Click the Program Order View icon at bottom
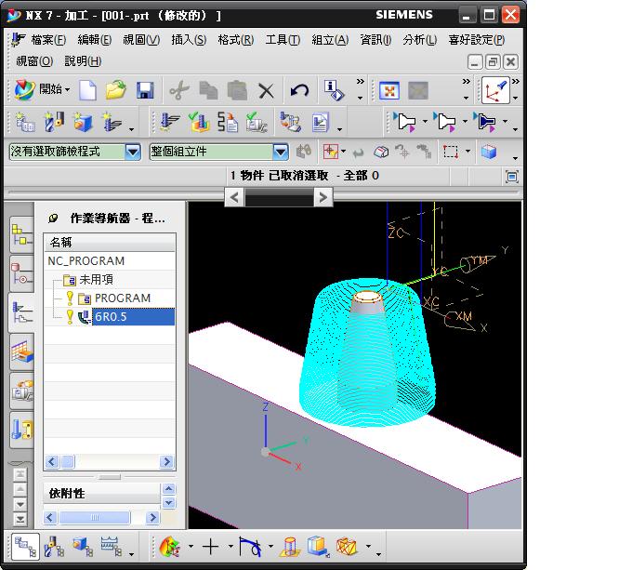632x570 pixels. coord(25,547)
